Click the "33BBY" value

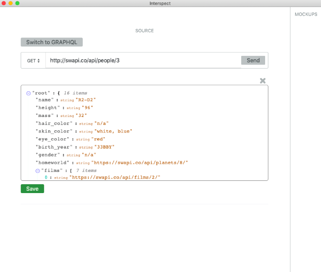(x=104, y=147)
